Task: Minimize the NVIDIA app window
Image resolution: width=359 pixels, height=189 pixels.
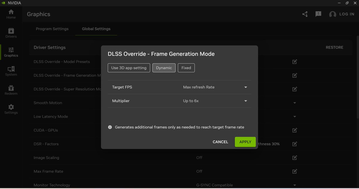Action: tap(339, 3)
